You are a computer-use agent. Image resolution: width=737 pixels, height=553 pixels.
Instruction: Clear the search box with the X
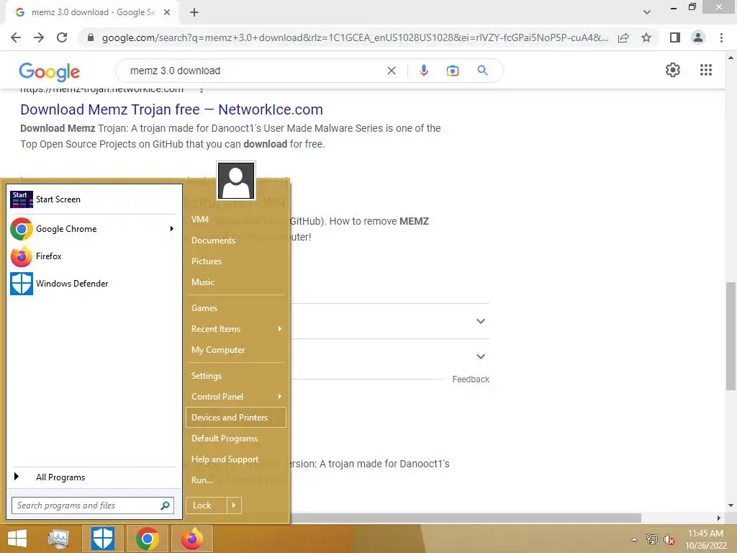pyautogui.click(x=391, y=71)
